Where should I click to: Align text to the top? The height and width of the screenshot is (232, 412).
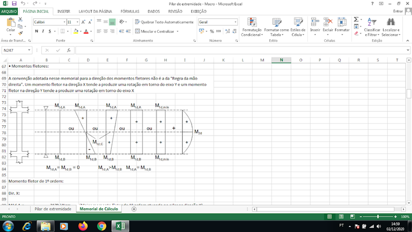coord(99,22)
